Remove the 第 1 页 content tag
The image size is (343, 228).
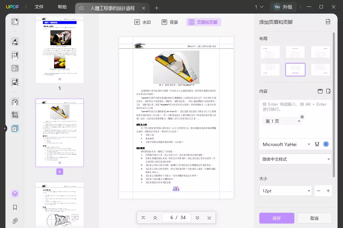coord(302,117)
